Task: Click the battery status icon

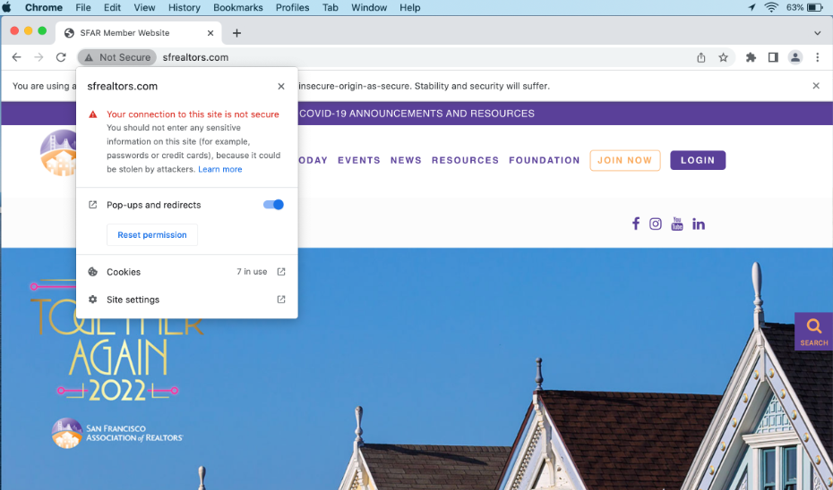Action: click(814, 7)
